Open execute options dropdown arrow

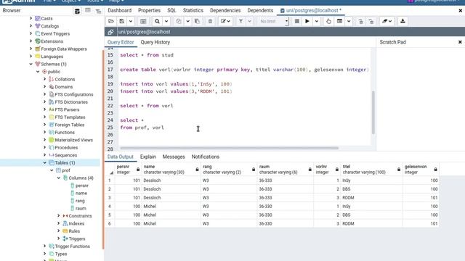pos(317,21)
